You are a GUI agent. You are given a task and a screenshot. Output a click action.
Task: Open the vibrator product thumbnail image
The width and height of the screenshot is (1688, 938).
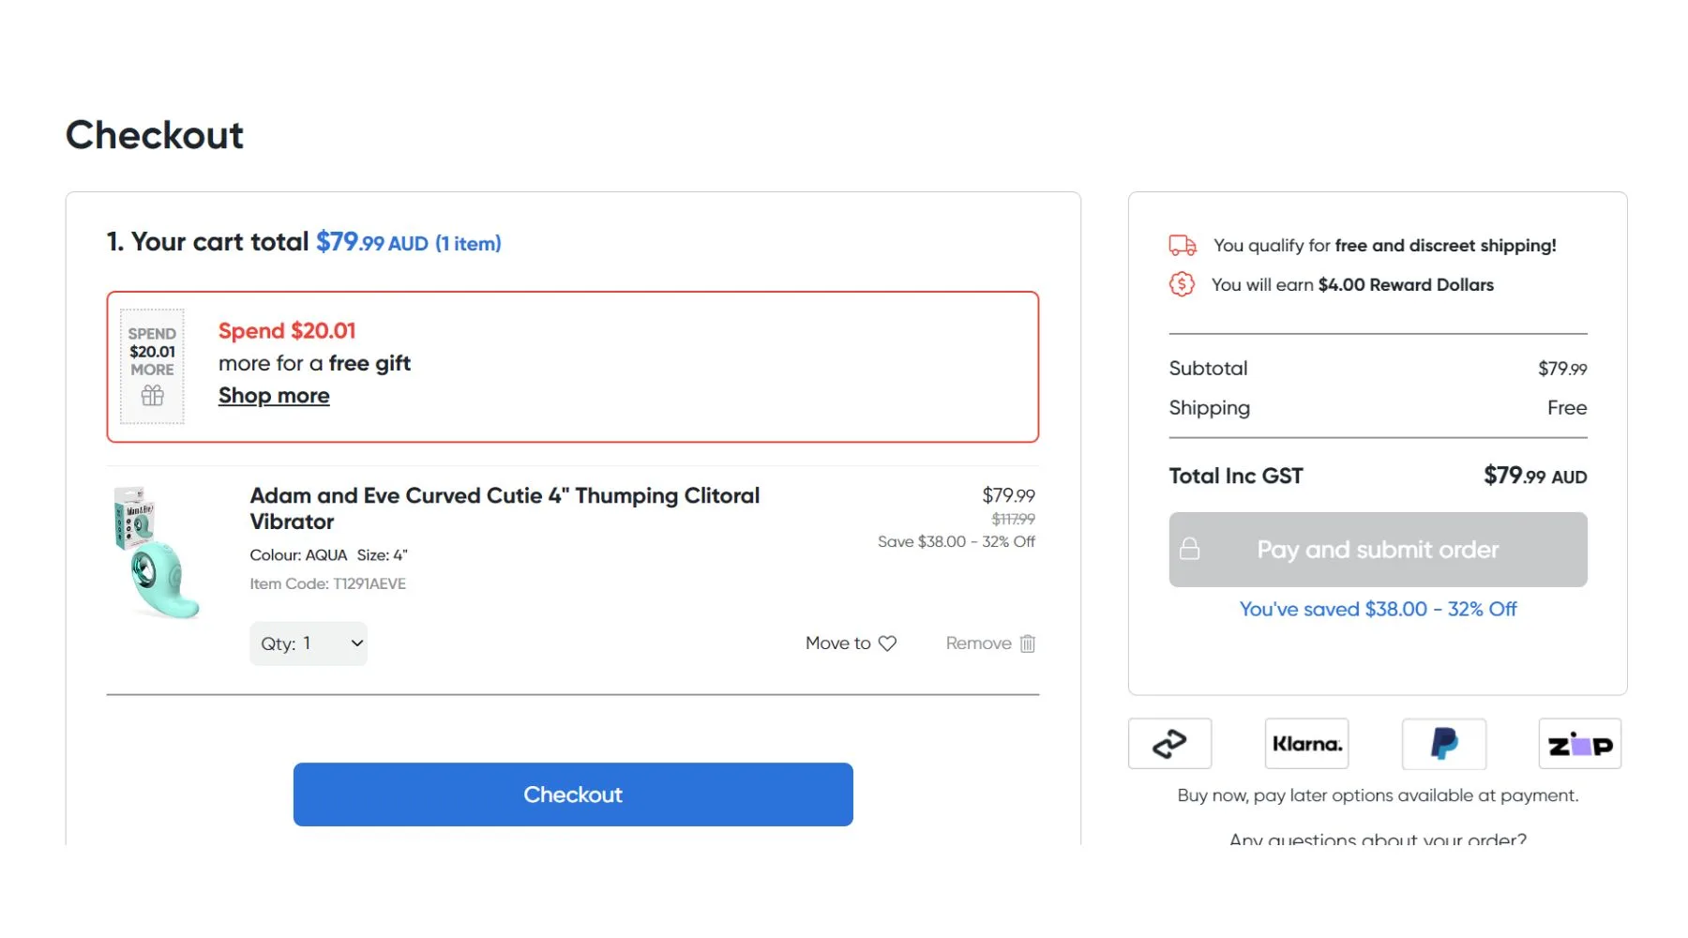pyautogui.click(x=156, y=553)
